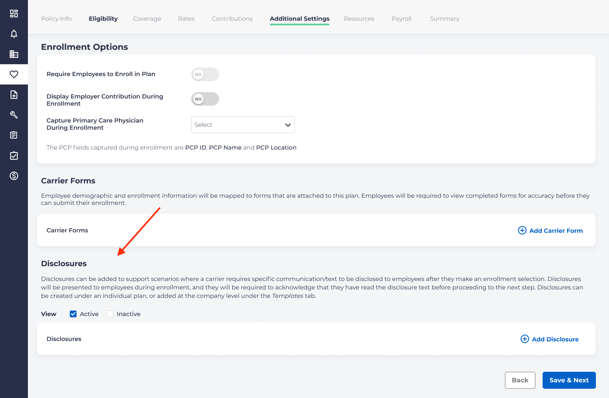Image resolution: width=609 pixels, height=398 pixels.
Task: Open the Capture Primary Care Physician dropdown
Action: [x=243, y=125]
